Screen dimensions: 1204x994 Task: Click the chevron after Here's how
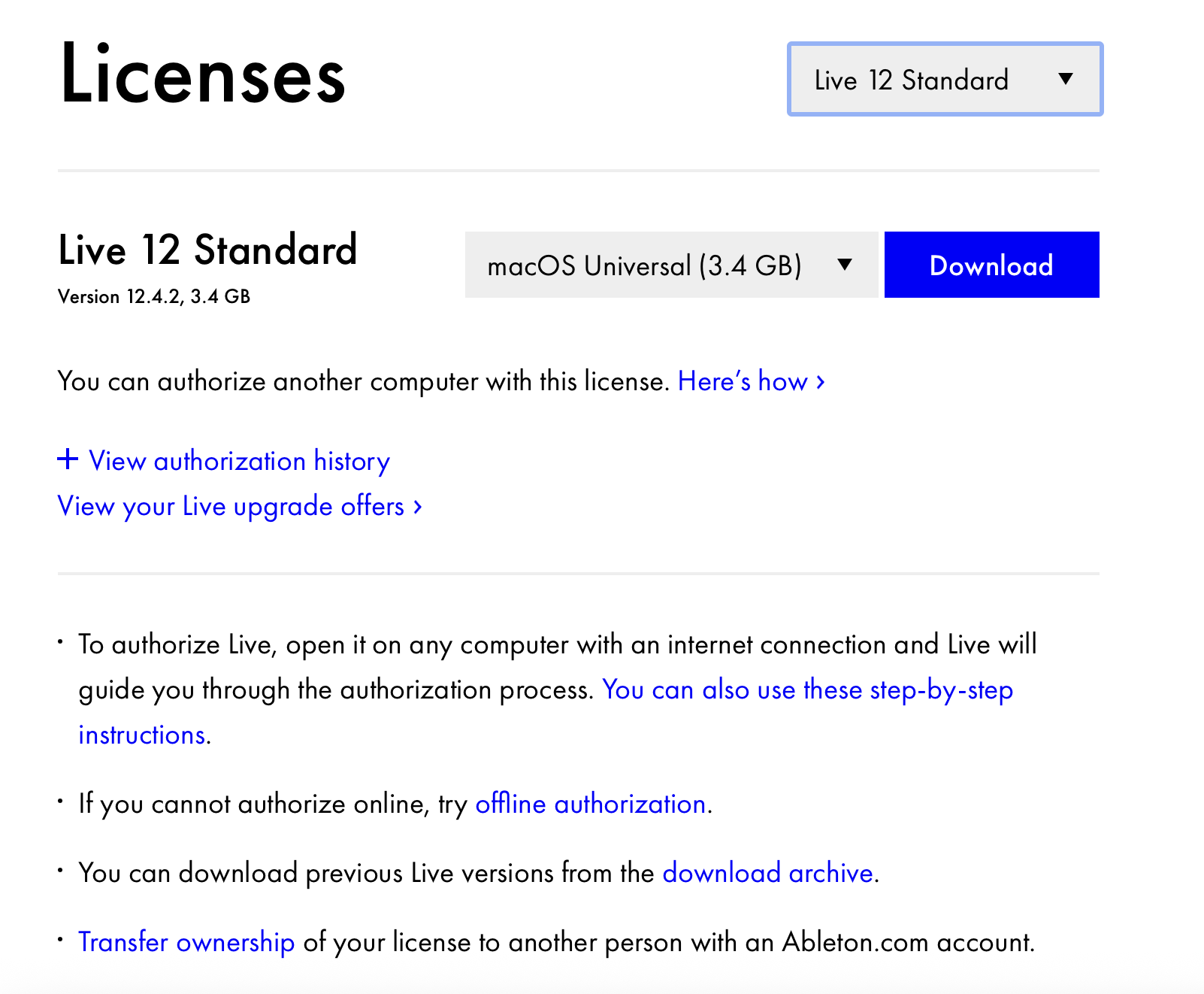pos(821,382)
